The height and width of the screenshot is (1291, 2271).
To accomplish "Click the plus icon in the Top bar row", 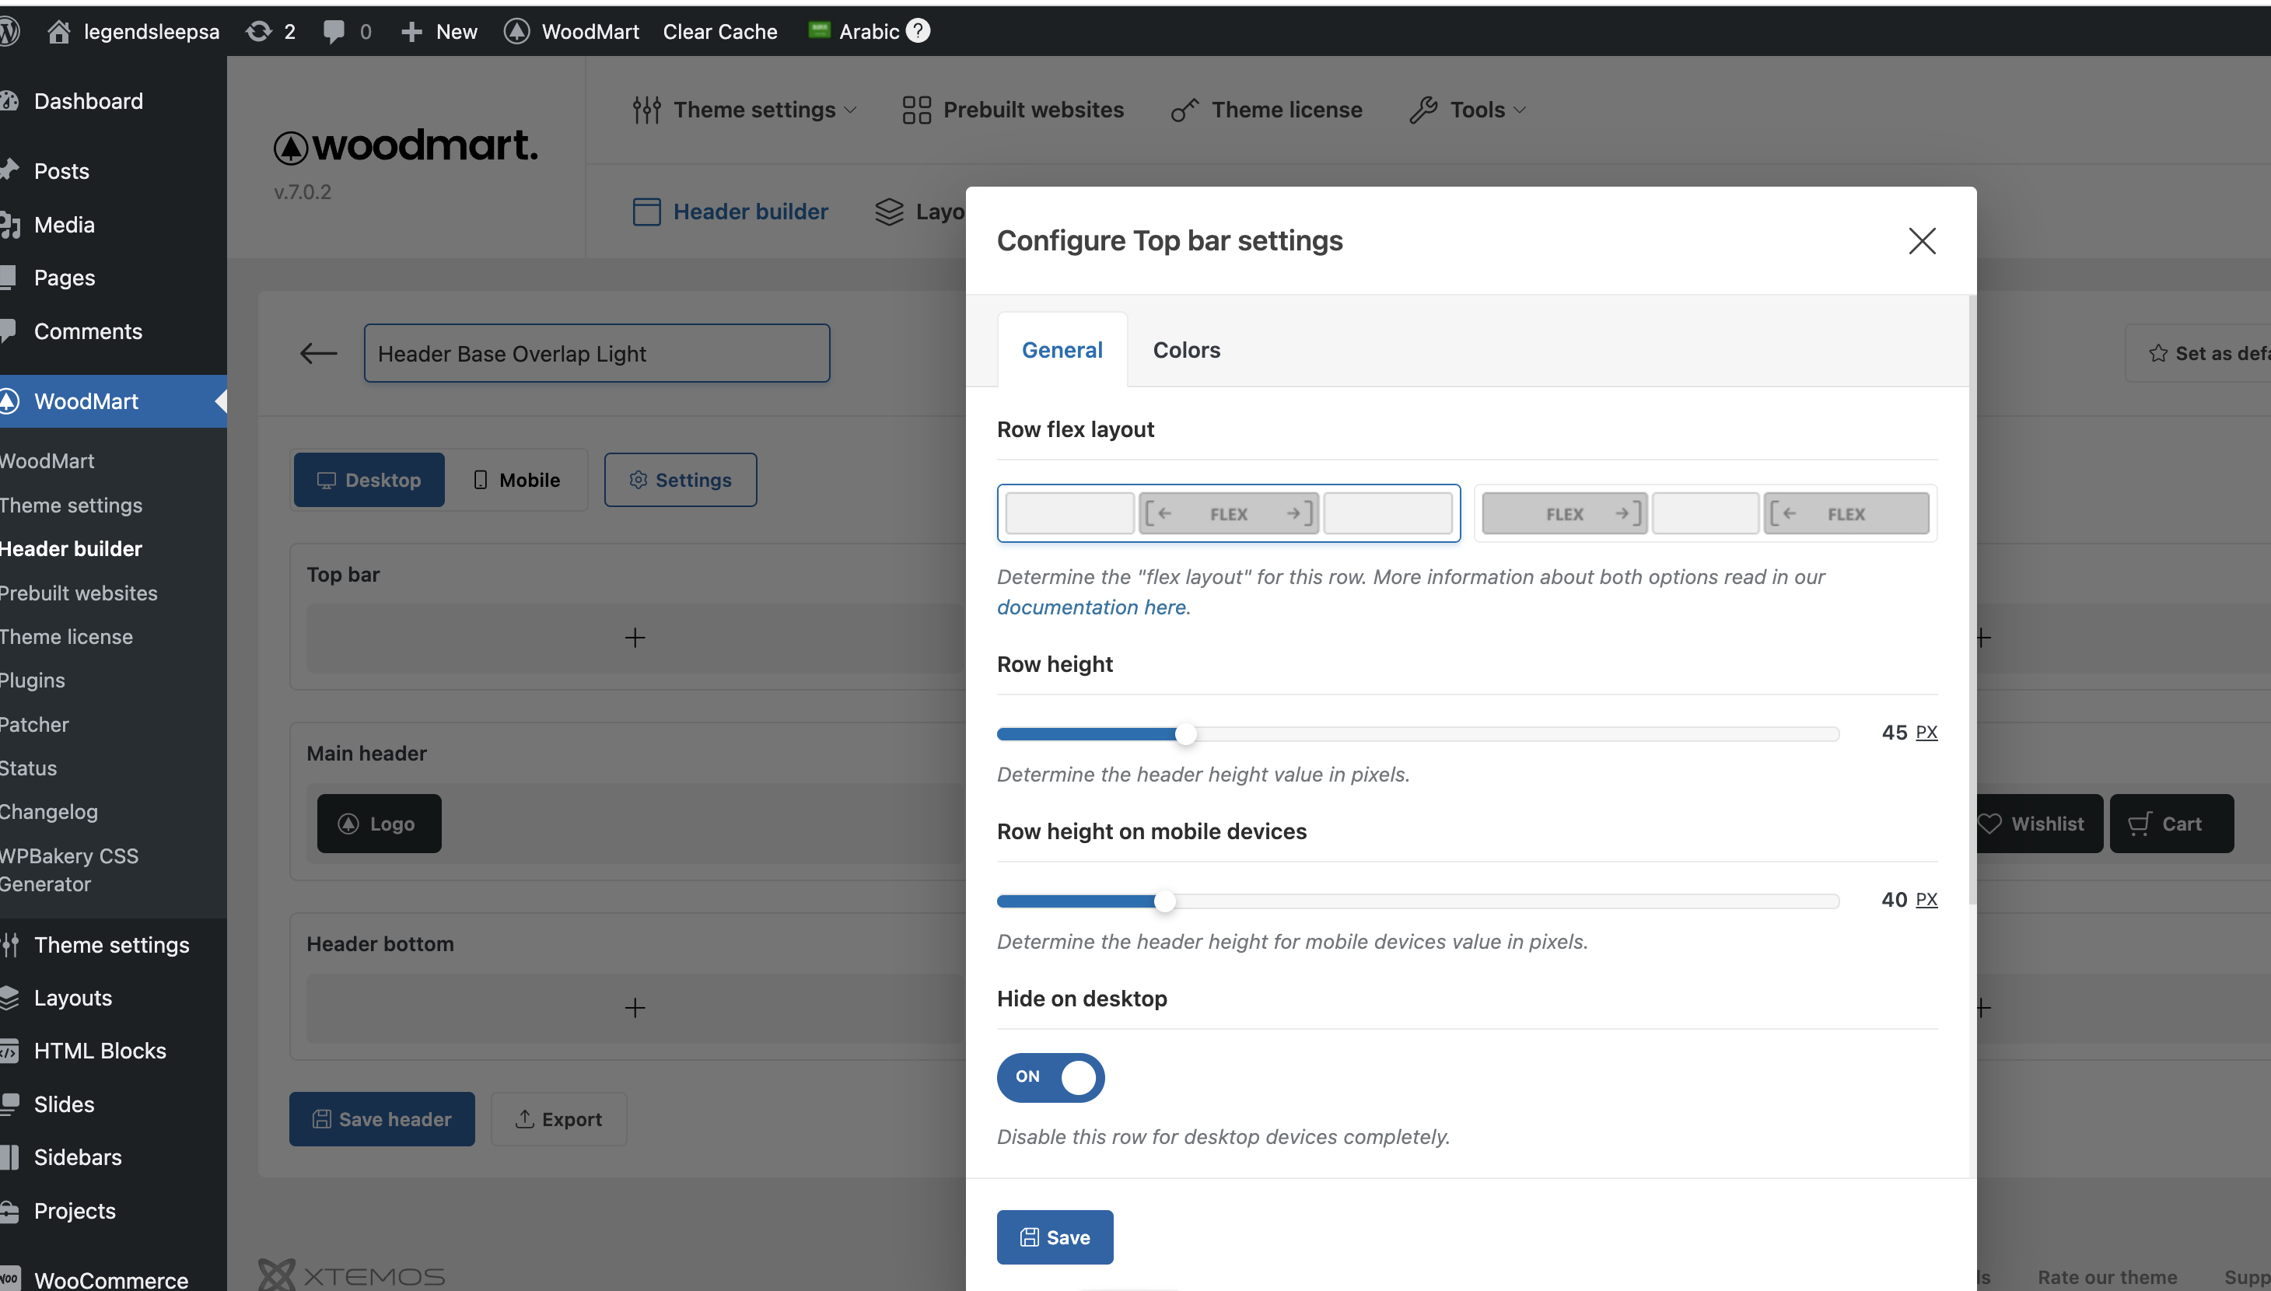I will [635, 638].
